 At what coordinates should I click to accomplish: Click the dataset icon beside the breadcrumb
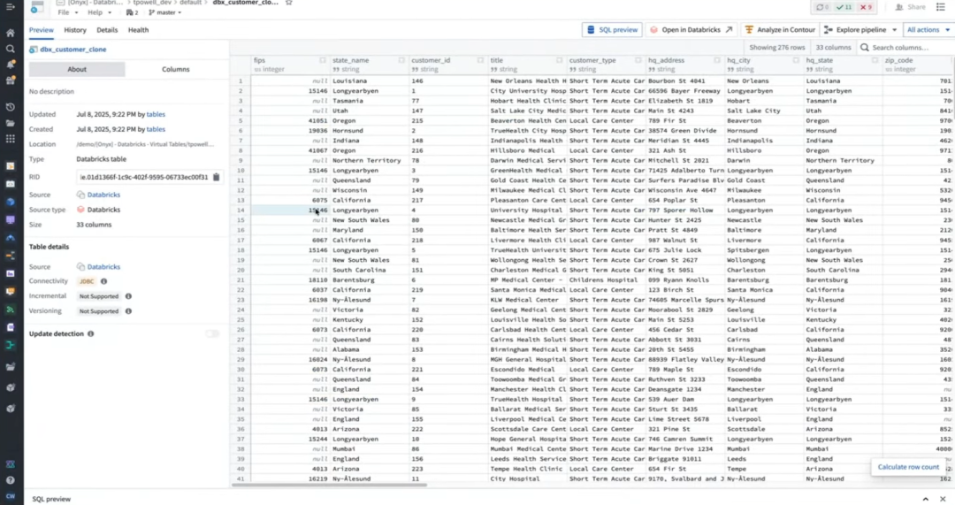pos(37,7)
